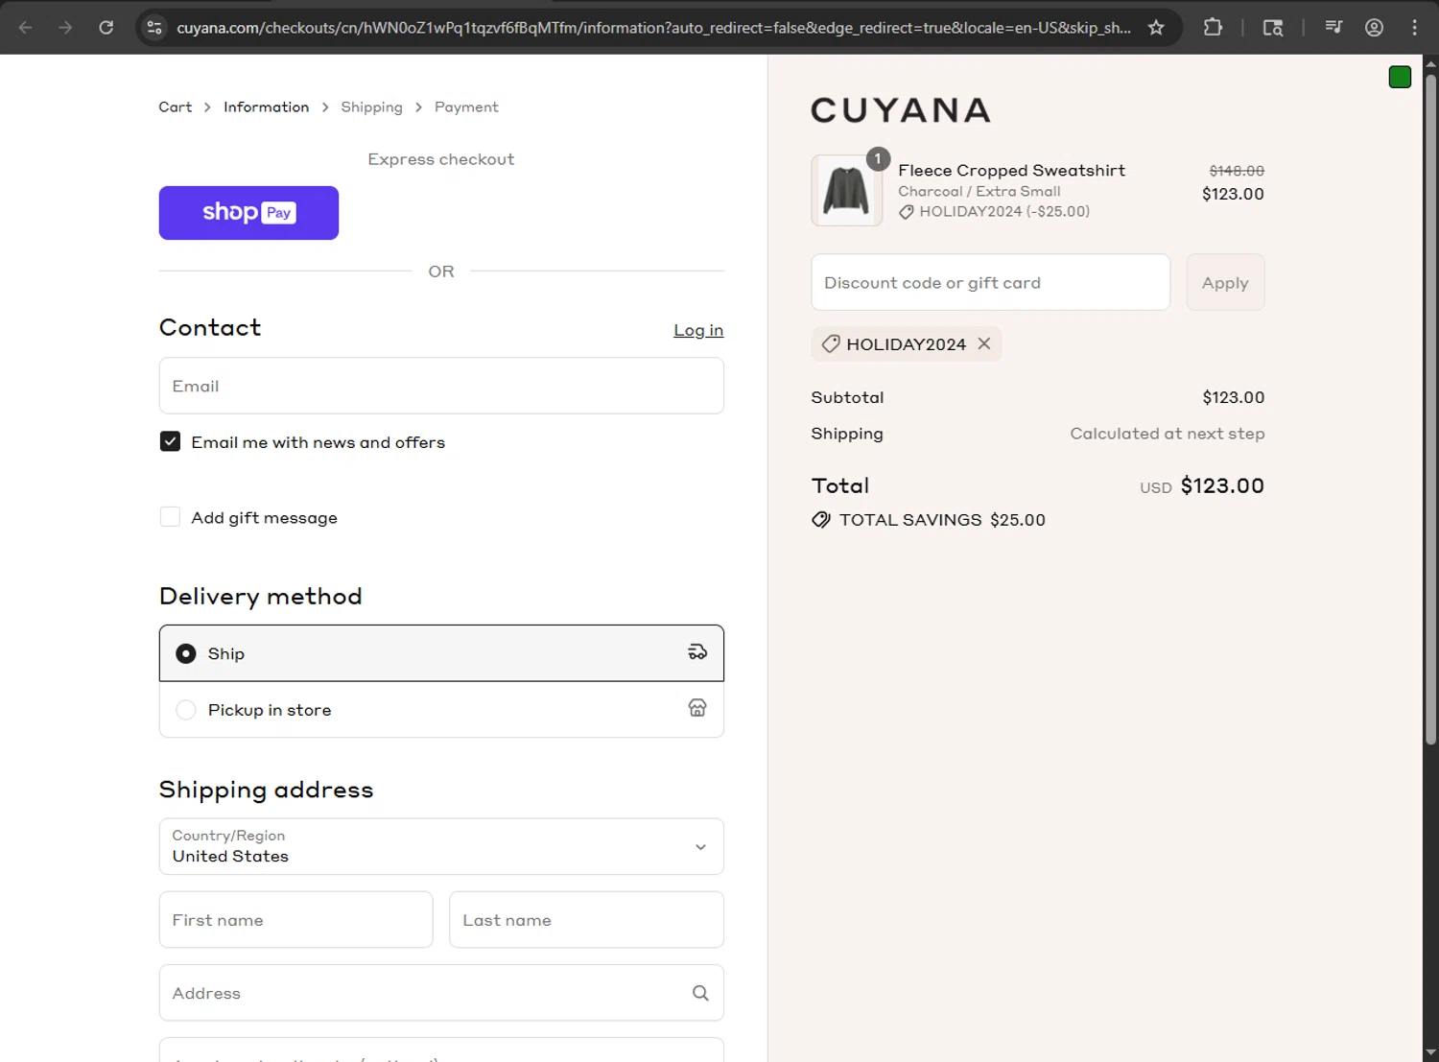Image resolution: width=1439 pixels, height=1062 pixels.
Task: Click the scrollbar down arrow
Action: [x=1430, y=1052]
